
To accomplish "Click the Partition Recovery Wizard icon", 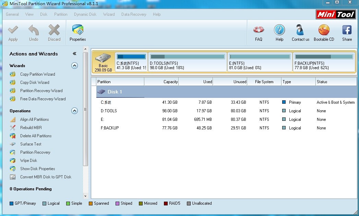I will (x=13, y=91).
